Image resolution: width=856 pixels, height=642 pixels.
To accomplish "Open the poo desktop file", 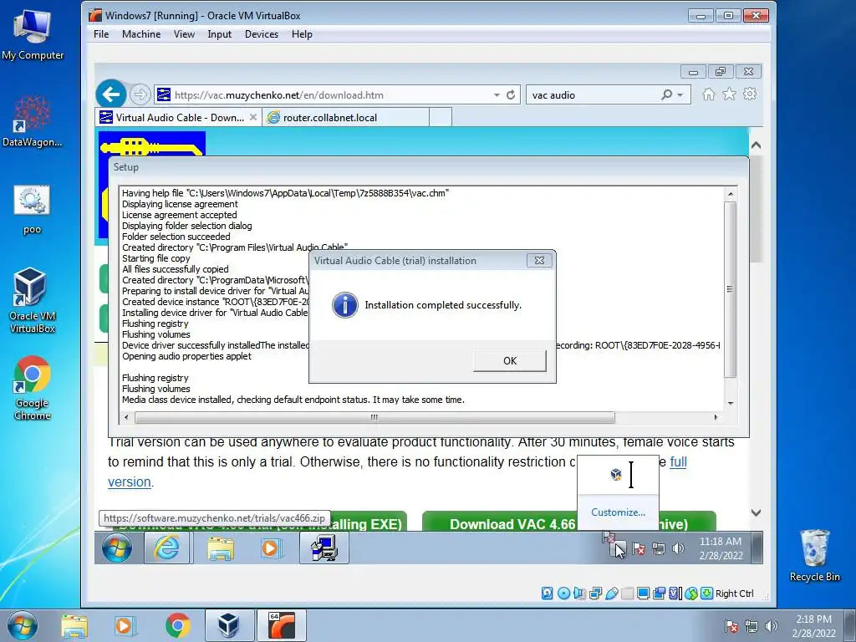I will click(x=33, y=210).
